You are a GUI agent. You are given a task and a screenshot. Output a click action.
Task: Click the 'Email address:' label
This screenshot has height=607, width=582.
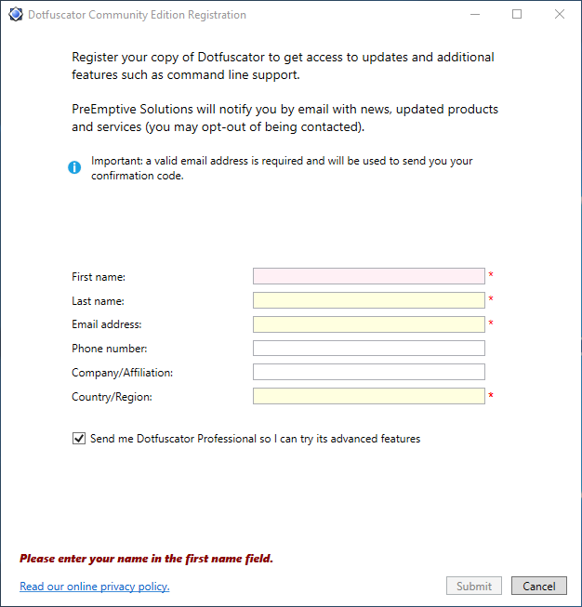pyautogui.click(x=107, y=324)
